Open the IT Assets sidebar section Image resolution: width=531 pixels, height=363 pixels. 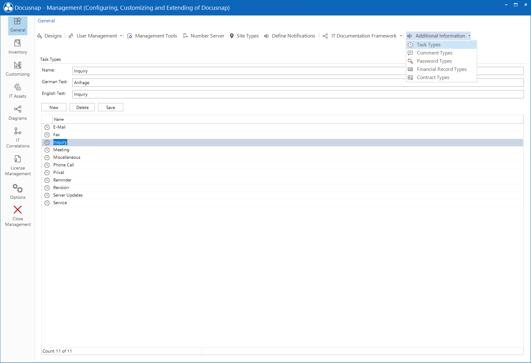click(x=18, y=91)
